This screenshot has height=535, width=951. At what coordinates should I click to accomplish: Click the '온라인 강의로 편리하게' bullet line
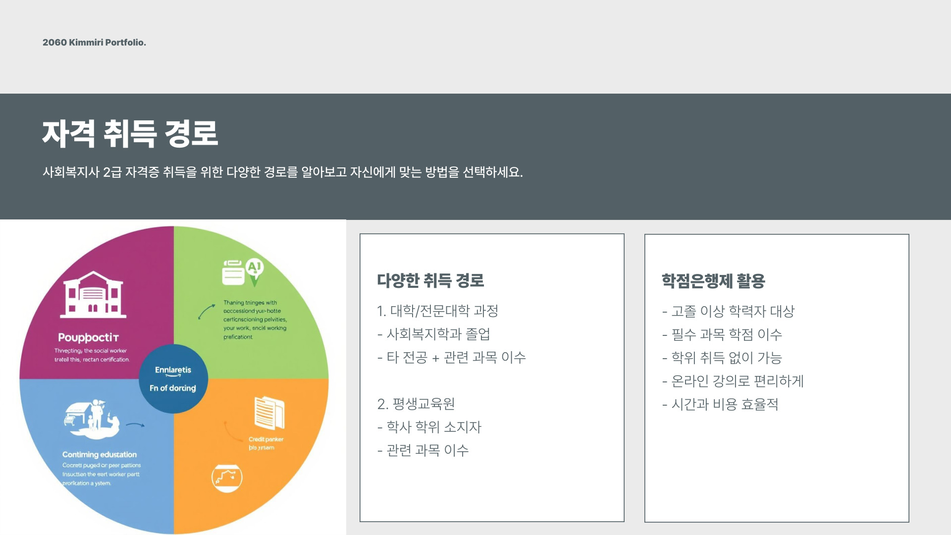(733, 381)
